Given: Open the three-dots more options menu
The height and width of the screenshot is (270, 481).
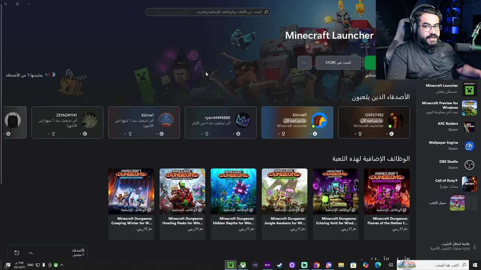Looking at the screenshot, I should 304,63.
